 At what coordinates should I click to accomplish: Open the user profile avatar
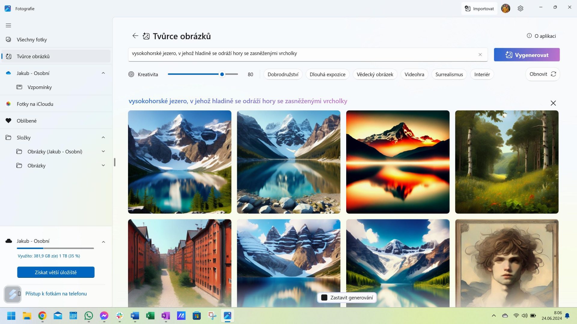pos(505,8)
